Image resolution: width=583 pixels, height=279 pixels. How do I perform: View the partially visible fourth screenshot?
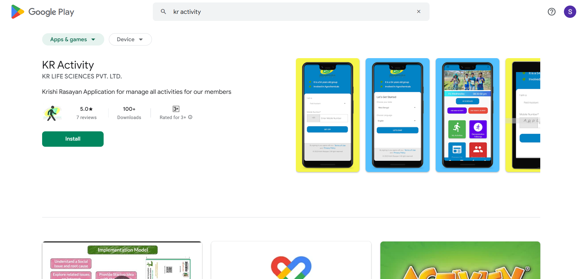[523, 115]
